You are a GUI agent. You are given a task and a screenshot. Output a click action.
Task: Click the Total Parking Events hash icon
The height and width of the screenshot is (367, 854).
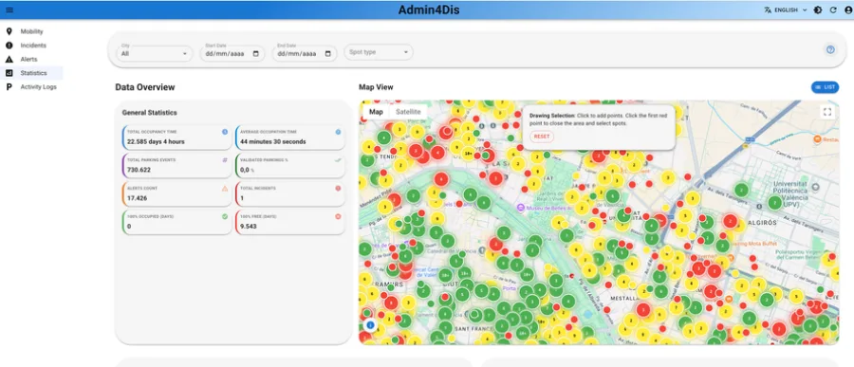[224, 160]
